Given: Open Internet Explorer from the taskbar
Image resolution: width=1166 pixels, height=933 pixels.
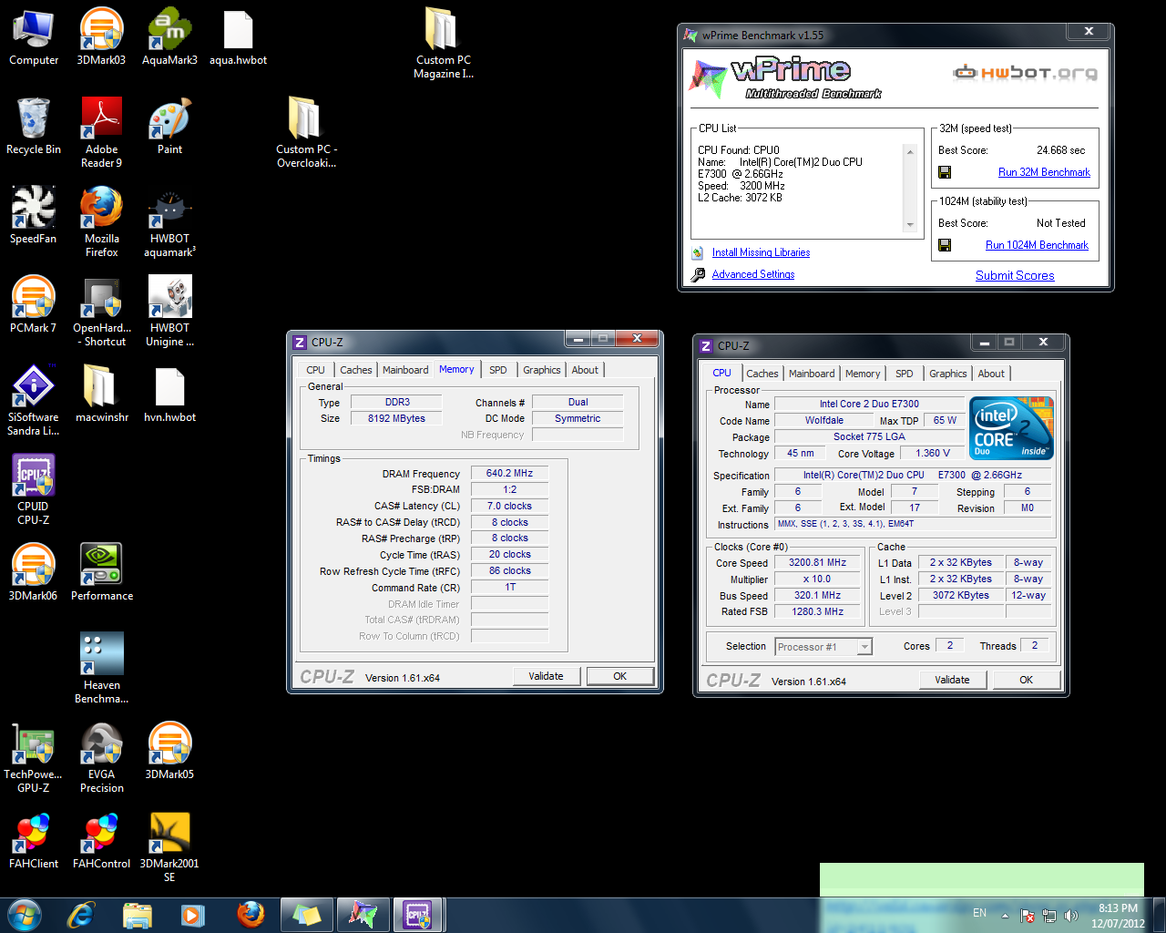Looking at the screenshot, I should [81, 914].
